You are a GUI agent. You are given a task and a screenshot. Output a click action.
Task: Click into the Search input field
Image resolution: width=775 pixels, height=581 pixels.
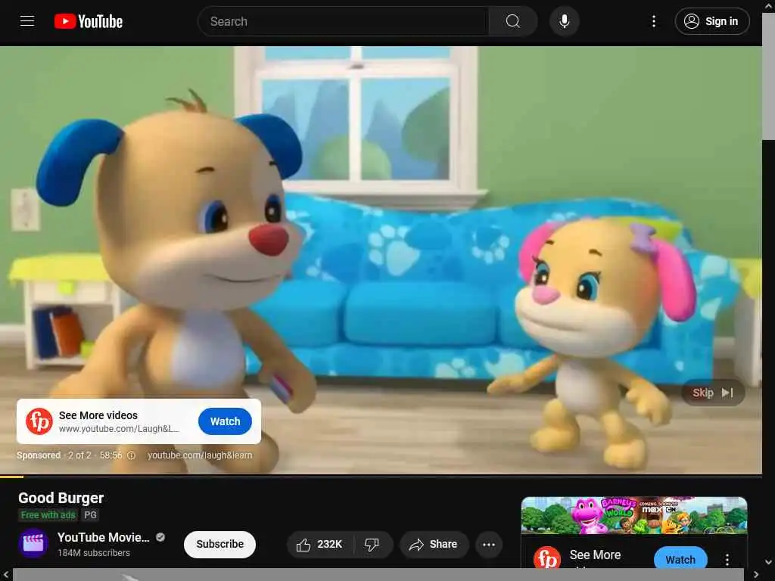click(343, 21)
